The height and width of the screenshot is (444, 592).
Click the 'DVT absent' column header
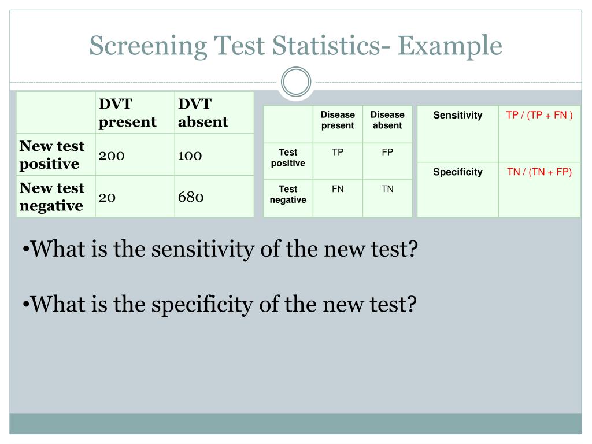pyautogui.click(x=214, y=113)
